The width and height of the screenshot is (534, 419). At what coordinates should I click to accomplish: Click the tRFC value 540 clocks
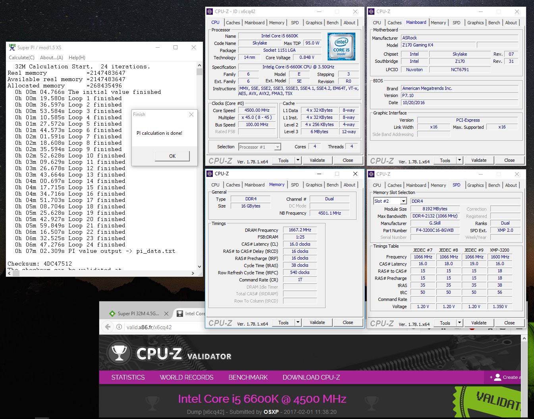300,272
